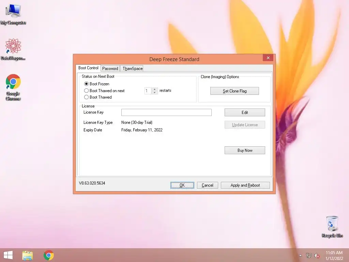
Task: Select Boot Thawed on next restarts
Action: (x=104, y=91)
